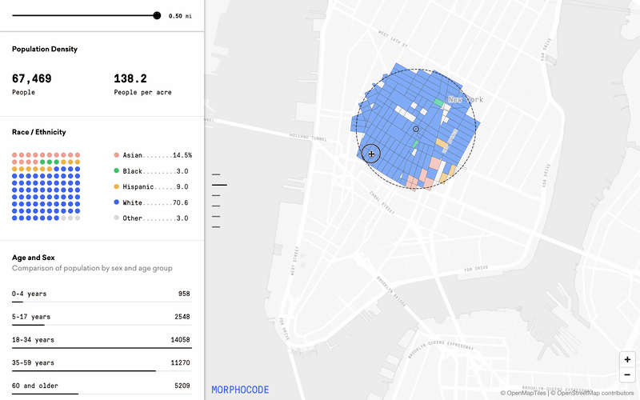Viewport: 640px width, 400px height.
Task: Open OpenStreetMap contributors attribution link
Action: click(x=592, y=393)
